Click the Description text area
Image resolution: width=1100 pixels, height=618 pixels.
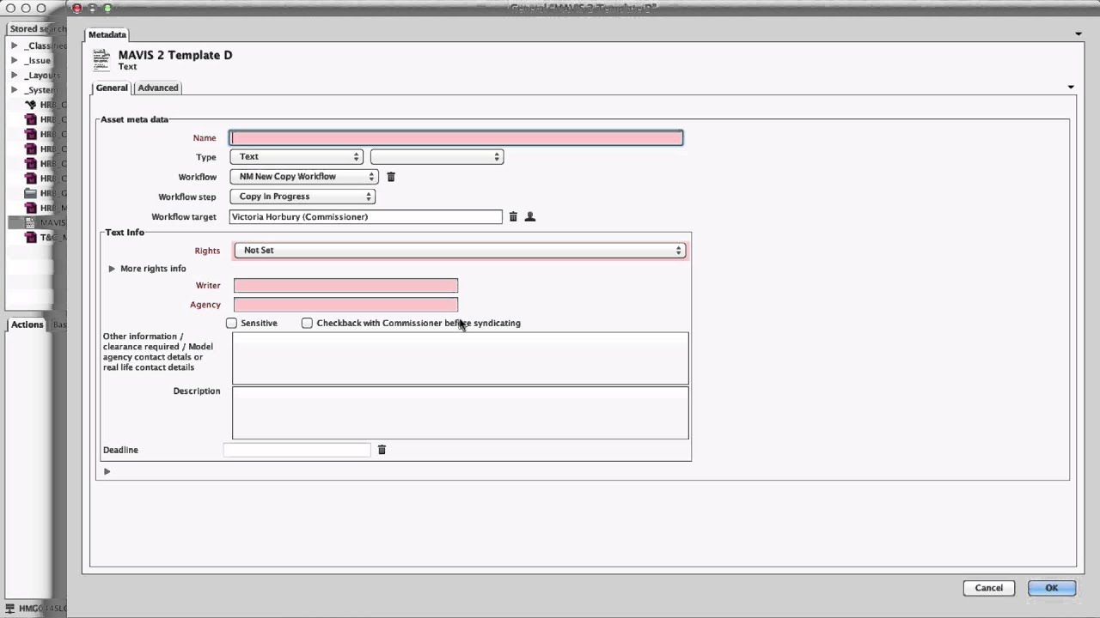460,413
